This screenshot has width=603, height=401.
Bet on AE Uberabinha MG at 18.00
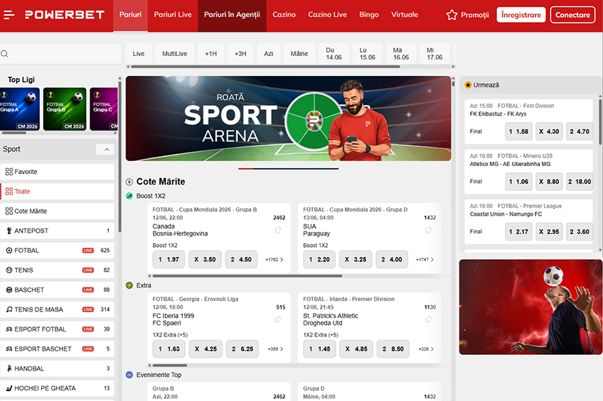click(580, 182)
